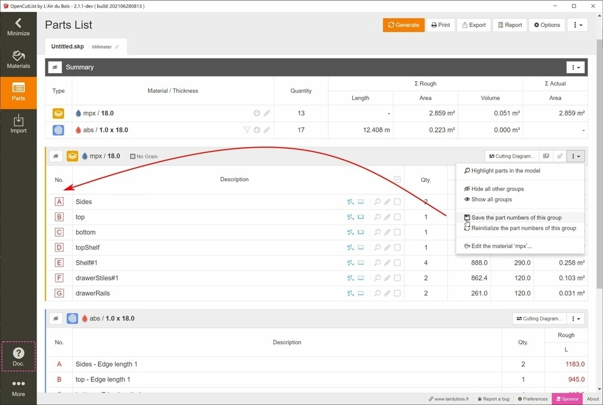Toggle visibility of Summary section
The width and height of the screenshot is (603, 405).
click(x=55, y=67)
